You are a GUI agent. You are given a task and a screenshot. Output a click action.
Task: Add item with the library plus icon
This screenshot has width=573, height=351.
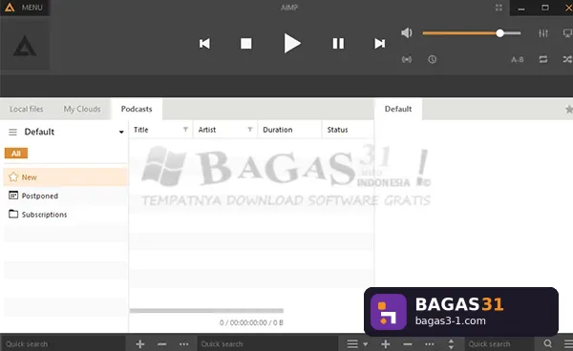pos(140,343)
